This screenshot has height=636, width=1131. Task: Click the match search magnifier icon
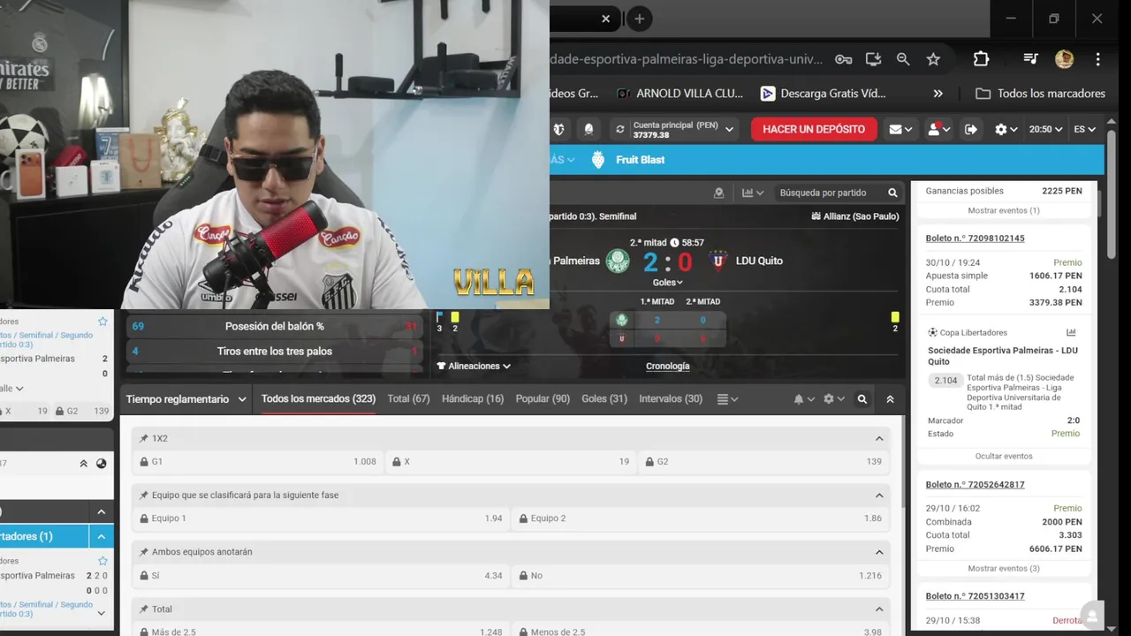tap(892, 193)
